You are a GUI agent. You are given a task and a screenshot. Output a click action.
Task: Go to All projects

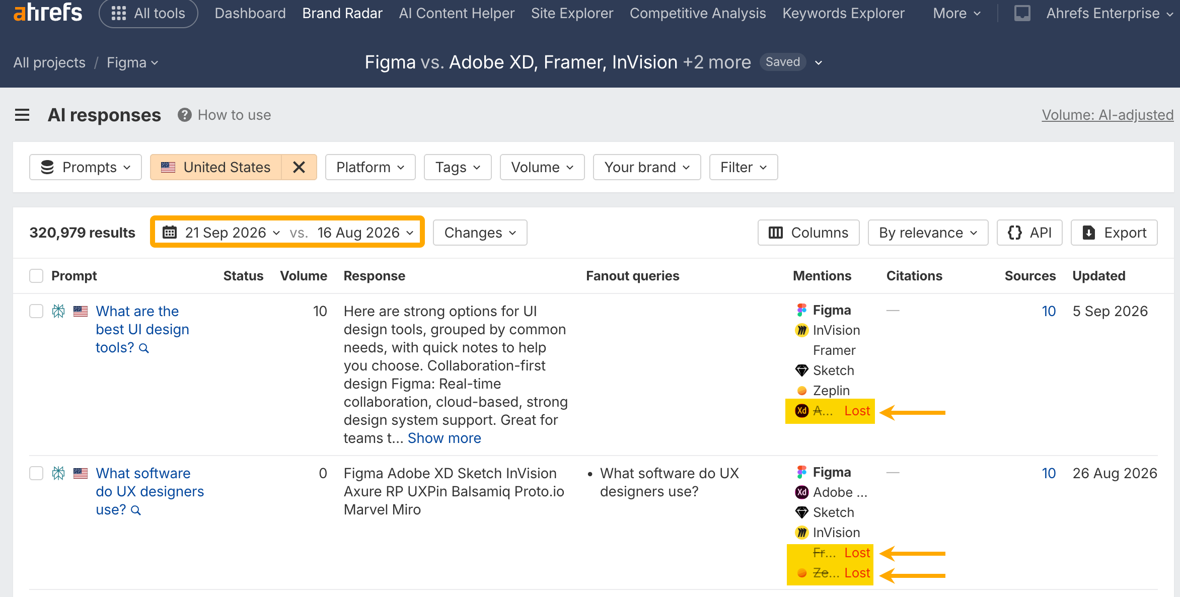tap(49, 62)
